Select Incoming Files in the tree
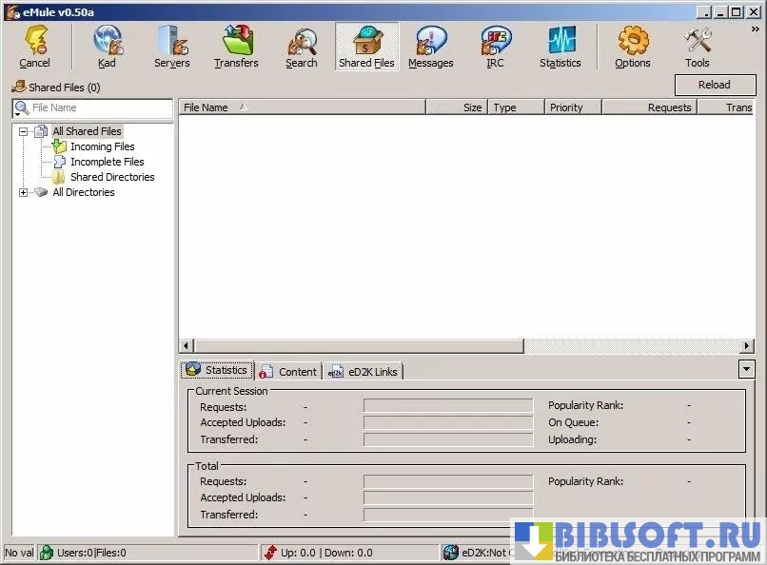This screenshot has height=565, width=767. tap(102, 147)
